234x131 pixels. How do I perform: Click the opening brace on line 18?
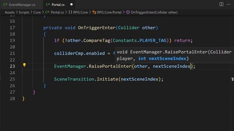[45, 34]
